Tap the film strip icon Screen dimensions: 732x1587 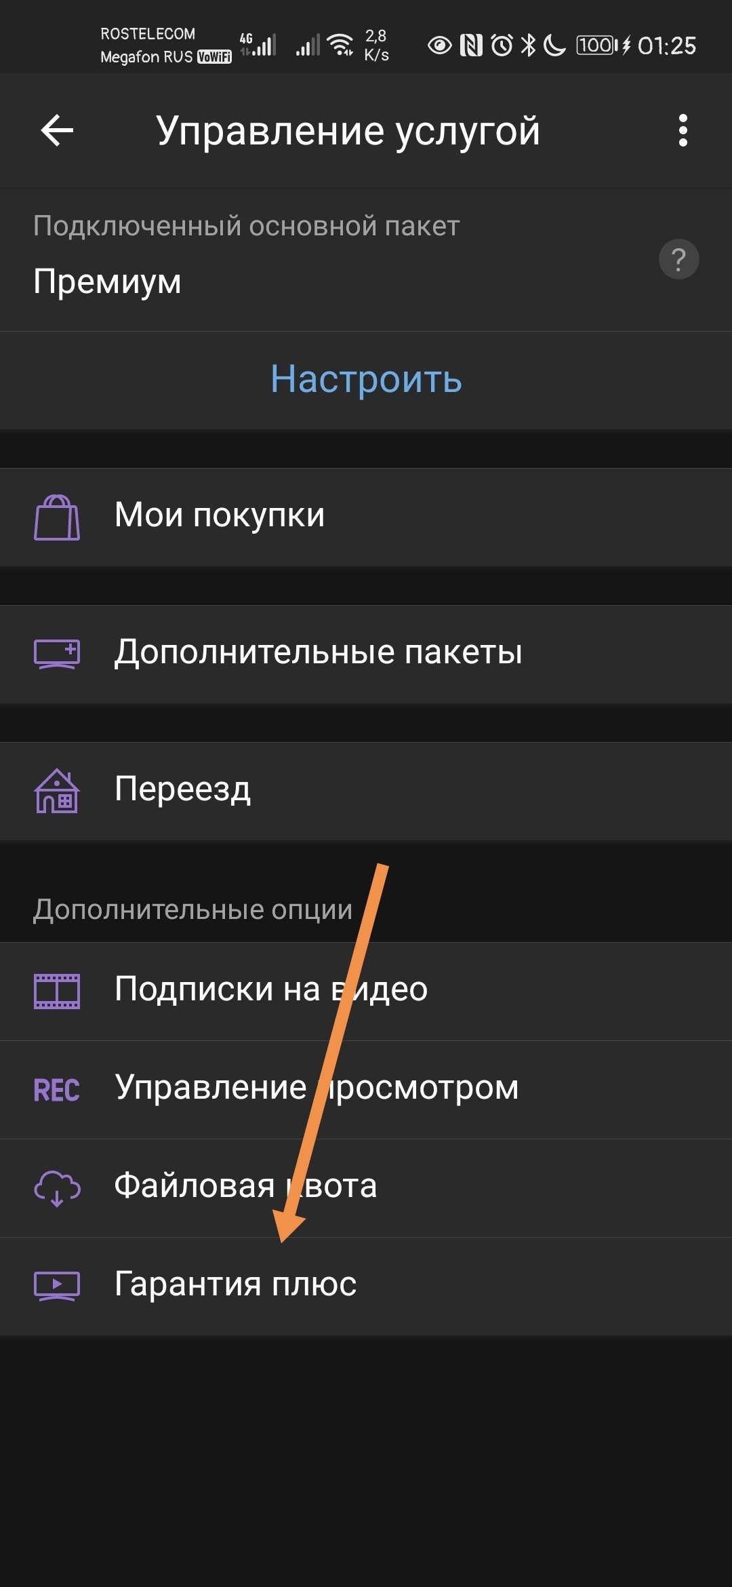[57, 992]
